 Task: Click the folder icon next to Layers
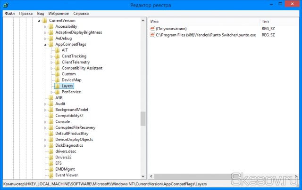coord(57,86)
